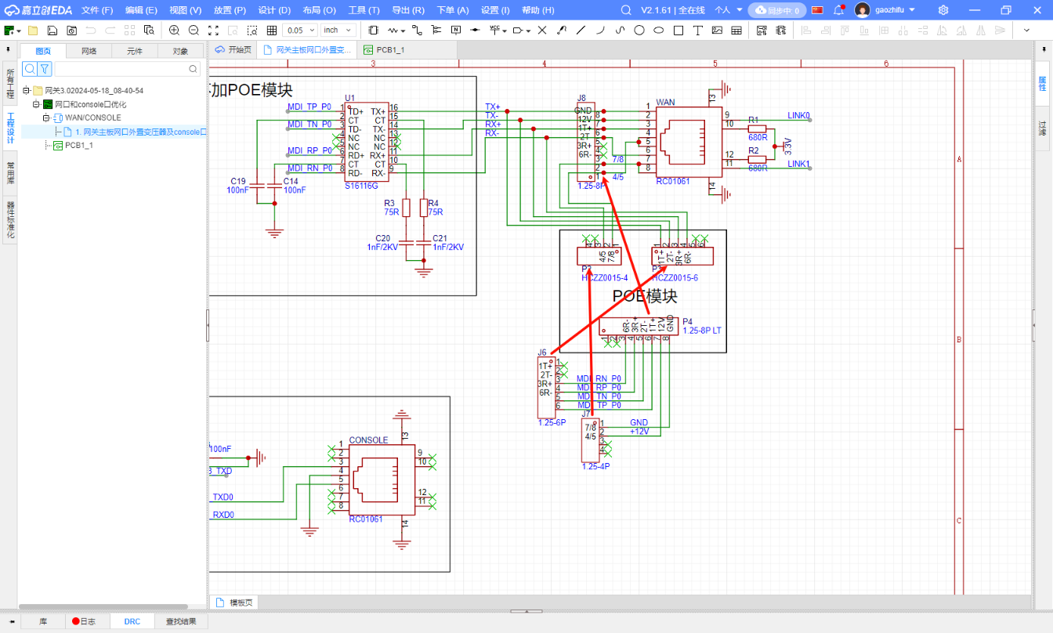Open the notification bell
This screenshot has width=1053, height=633.
[838, 10]
